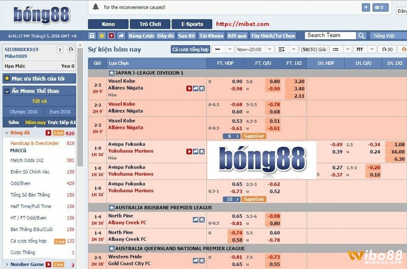Play live stream for Vissel Kobe match
This screenshot has width=407, height=269.
click(189, 88)
